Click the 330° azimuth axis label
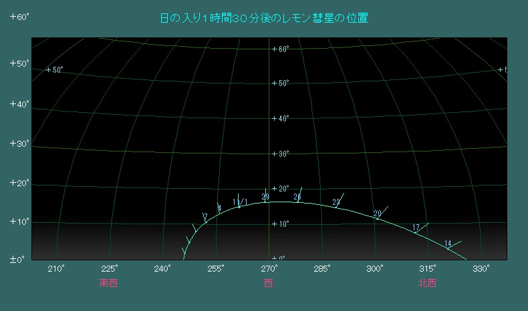This screenshot has width=528, height=311. click(481, 269)
